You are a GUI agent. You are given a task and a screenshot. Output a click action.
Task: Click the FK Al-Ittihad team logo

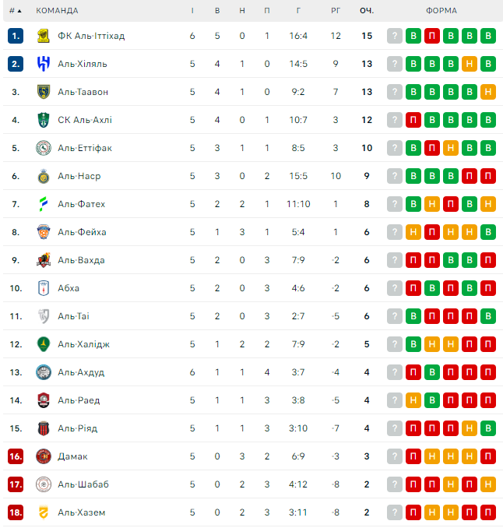[x=44, y=36]
